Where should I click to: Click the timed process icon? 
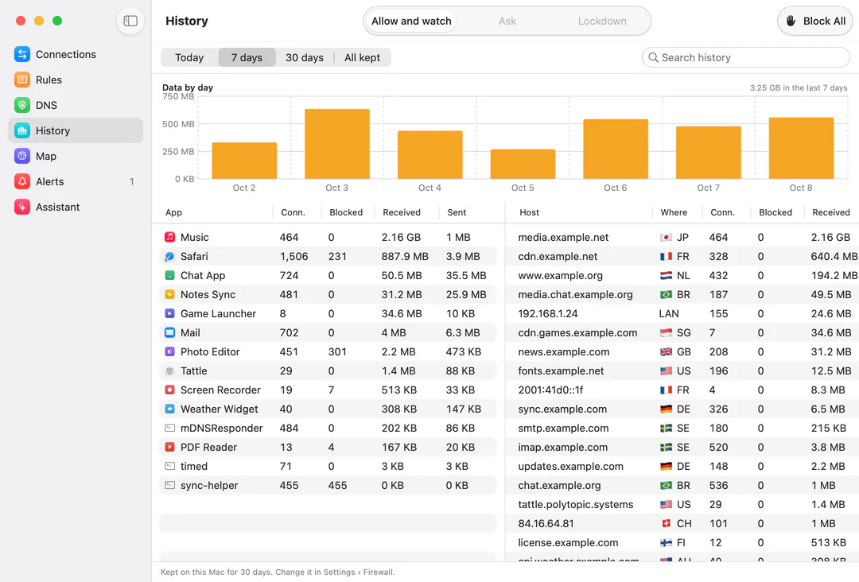(170, 467)
